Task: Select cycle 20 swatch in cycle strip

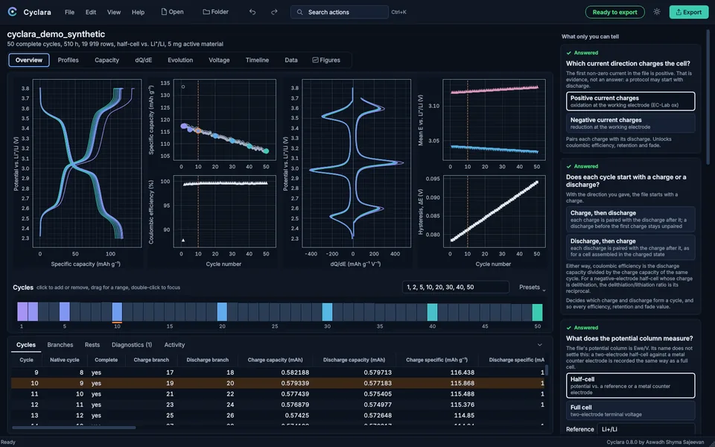Action: 222,311
